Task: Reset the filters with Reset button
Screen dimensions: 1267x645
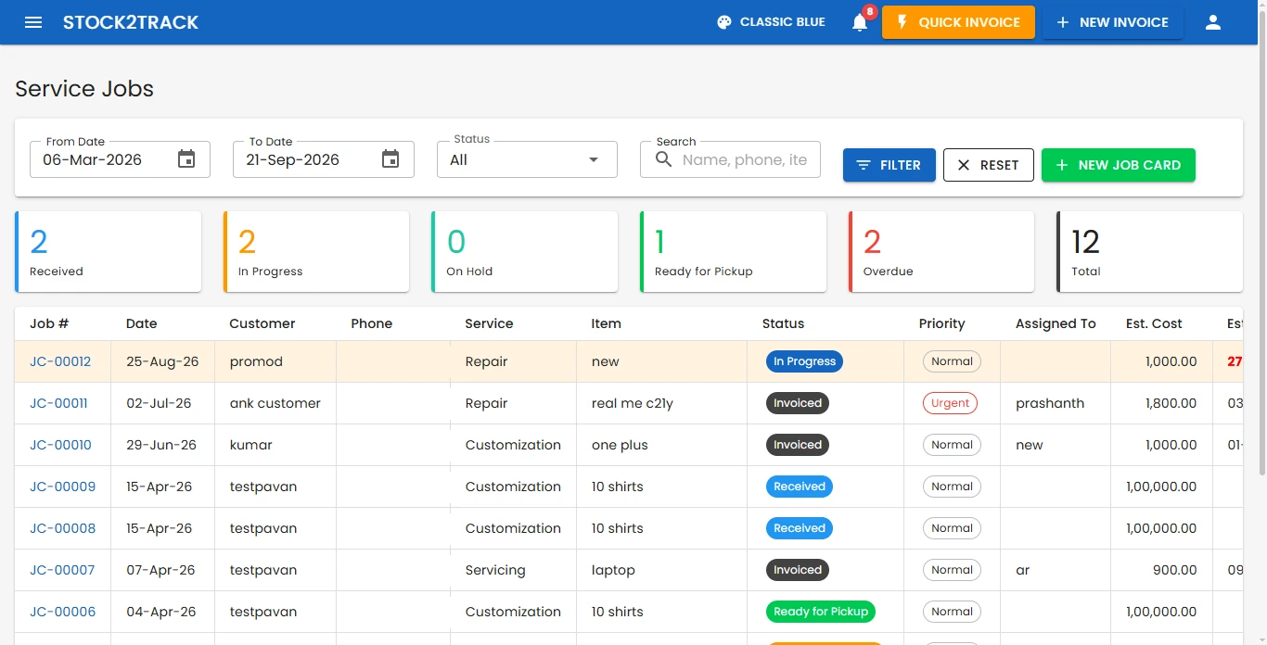Action: 989,165
